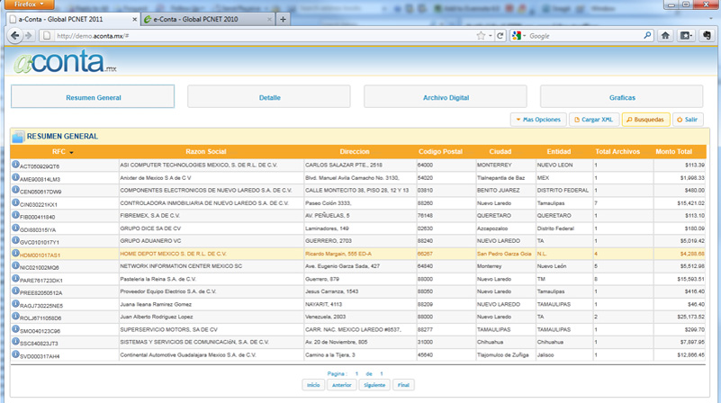Screen dimensions: 721x403
Task: Click info icon for CIN030221KX1 row
Action: click(x=15, y=202)
